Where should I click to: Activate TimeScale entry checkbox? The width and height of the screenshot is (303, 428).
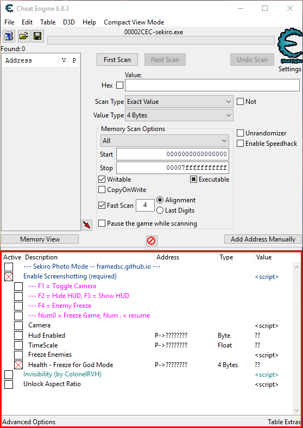[18, 345]
